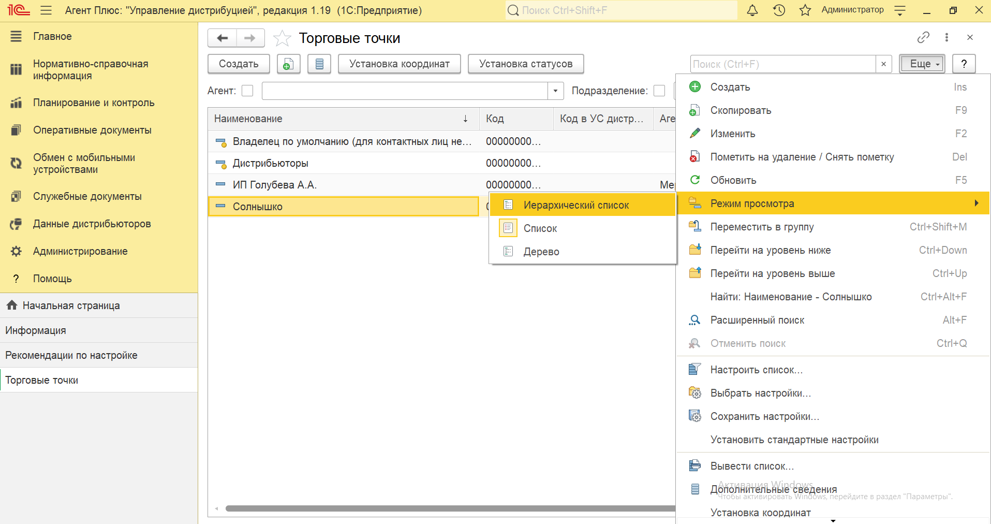The width and height of the screenshot is (991, 524).
Task: Add Торговые точки to favorites star
Action: pos(282,38)
